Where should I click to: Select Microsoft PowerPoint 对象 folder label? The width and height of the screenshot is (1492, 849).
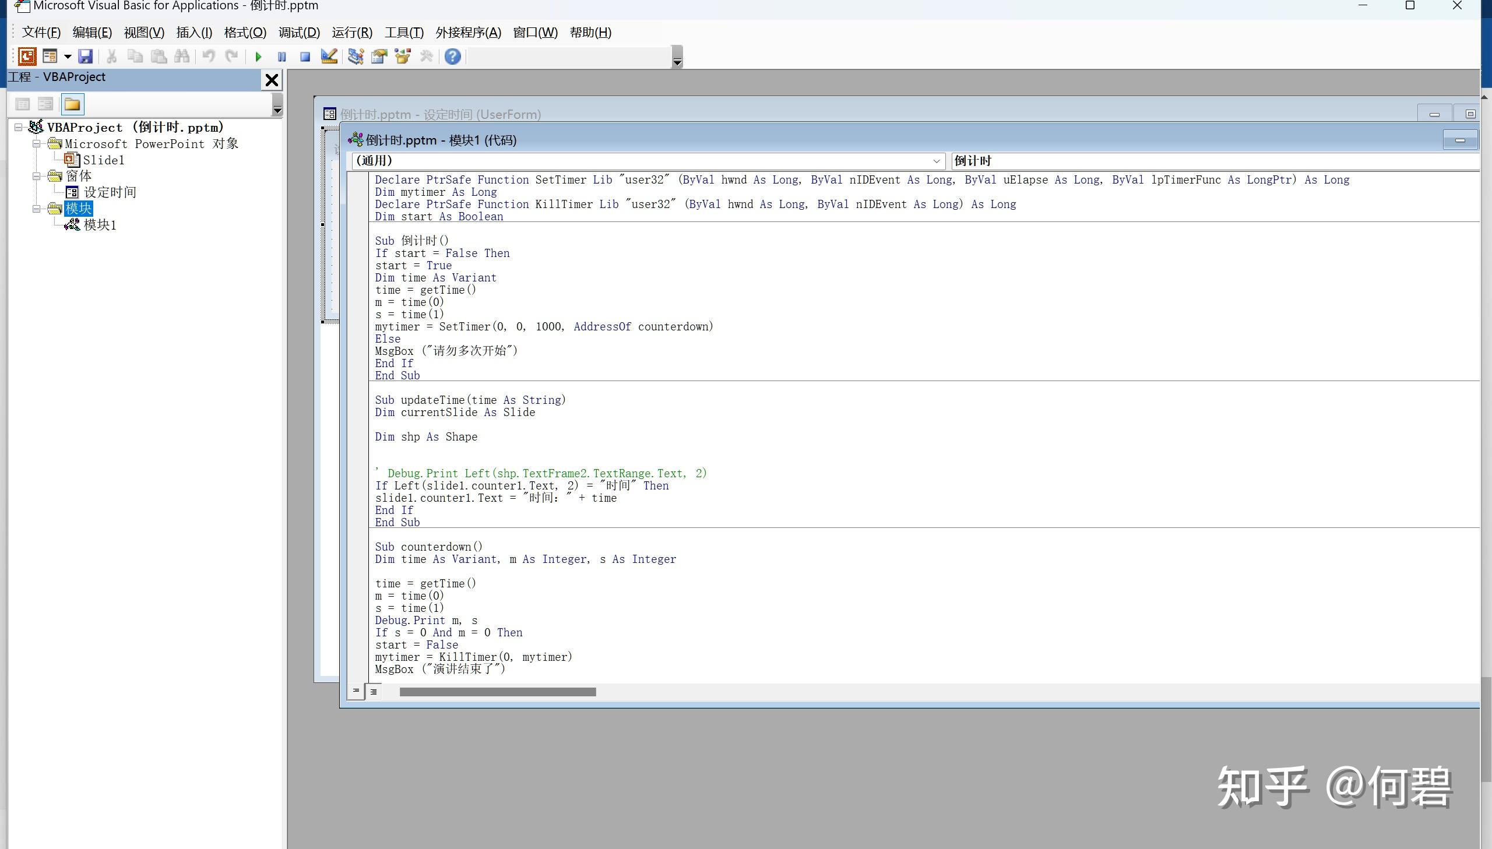(152, 143)
